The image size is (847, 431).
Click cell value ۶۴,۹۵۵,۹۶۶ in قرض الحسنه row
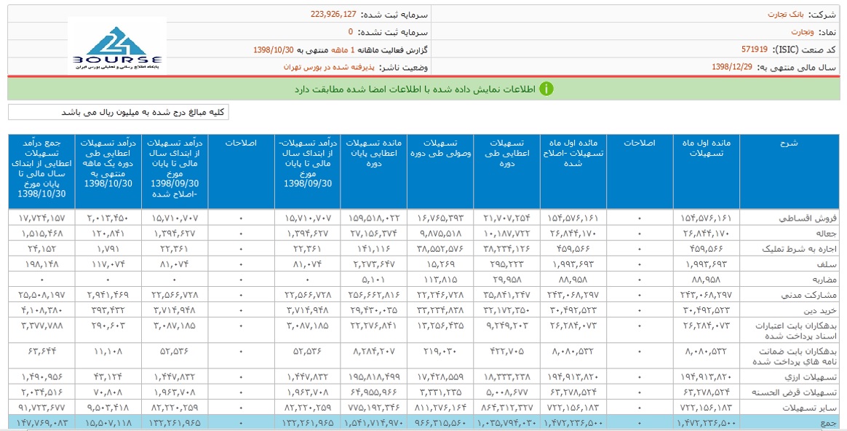(x=374, y=392)
